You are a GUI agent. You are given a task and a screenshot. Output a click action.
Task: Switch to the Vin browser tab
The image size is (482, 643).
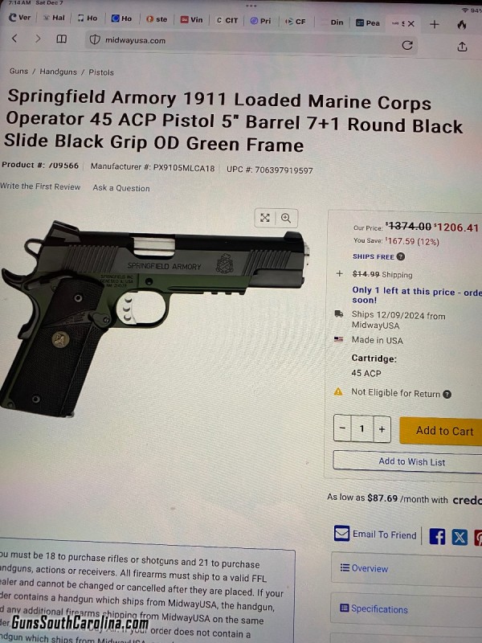pyautogui.click(x=192, y=19)
